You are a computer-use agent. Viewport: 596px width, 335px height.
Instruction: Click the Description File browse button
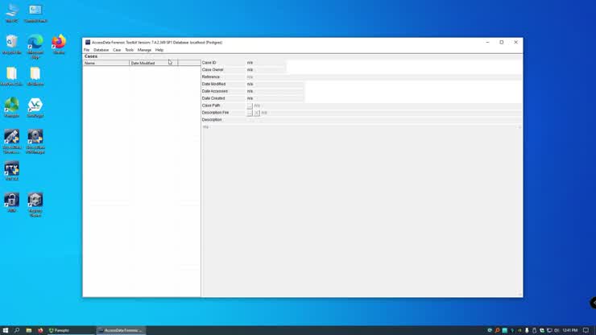point(250,113)
